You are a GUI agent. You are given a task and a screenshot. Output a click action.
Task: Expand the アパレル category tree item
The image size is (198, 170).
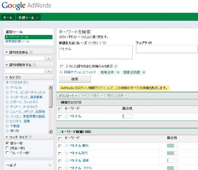click(x=7, y=87)
